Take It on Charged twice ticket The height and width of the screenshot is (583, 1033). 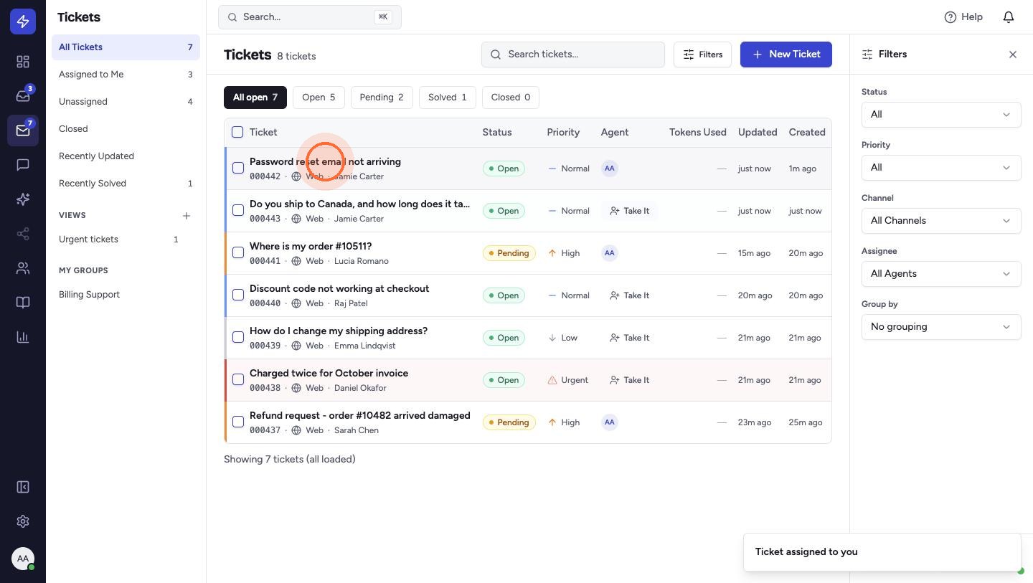point(629,380)
